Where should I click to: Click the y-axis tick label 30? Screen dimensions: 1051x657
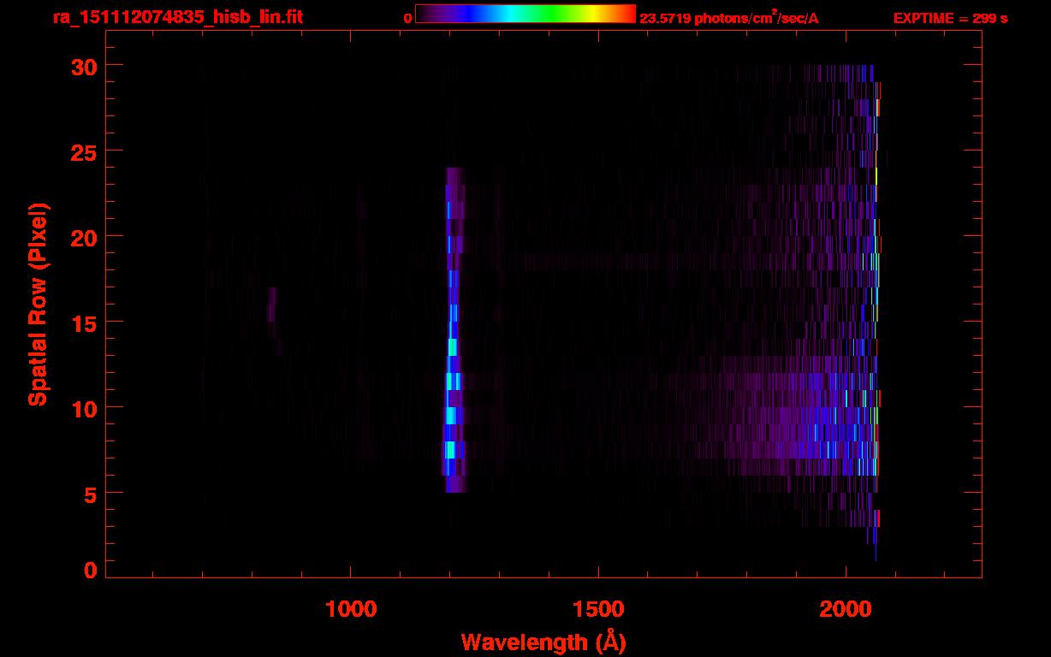pyautogui.click(x=83, y=66)
